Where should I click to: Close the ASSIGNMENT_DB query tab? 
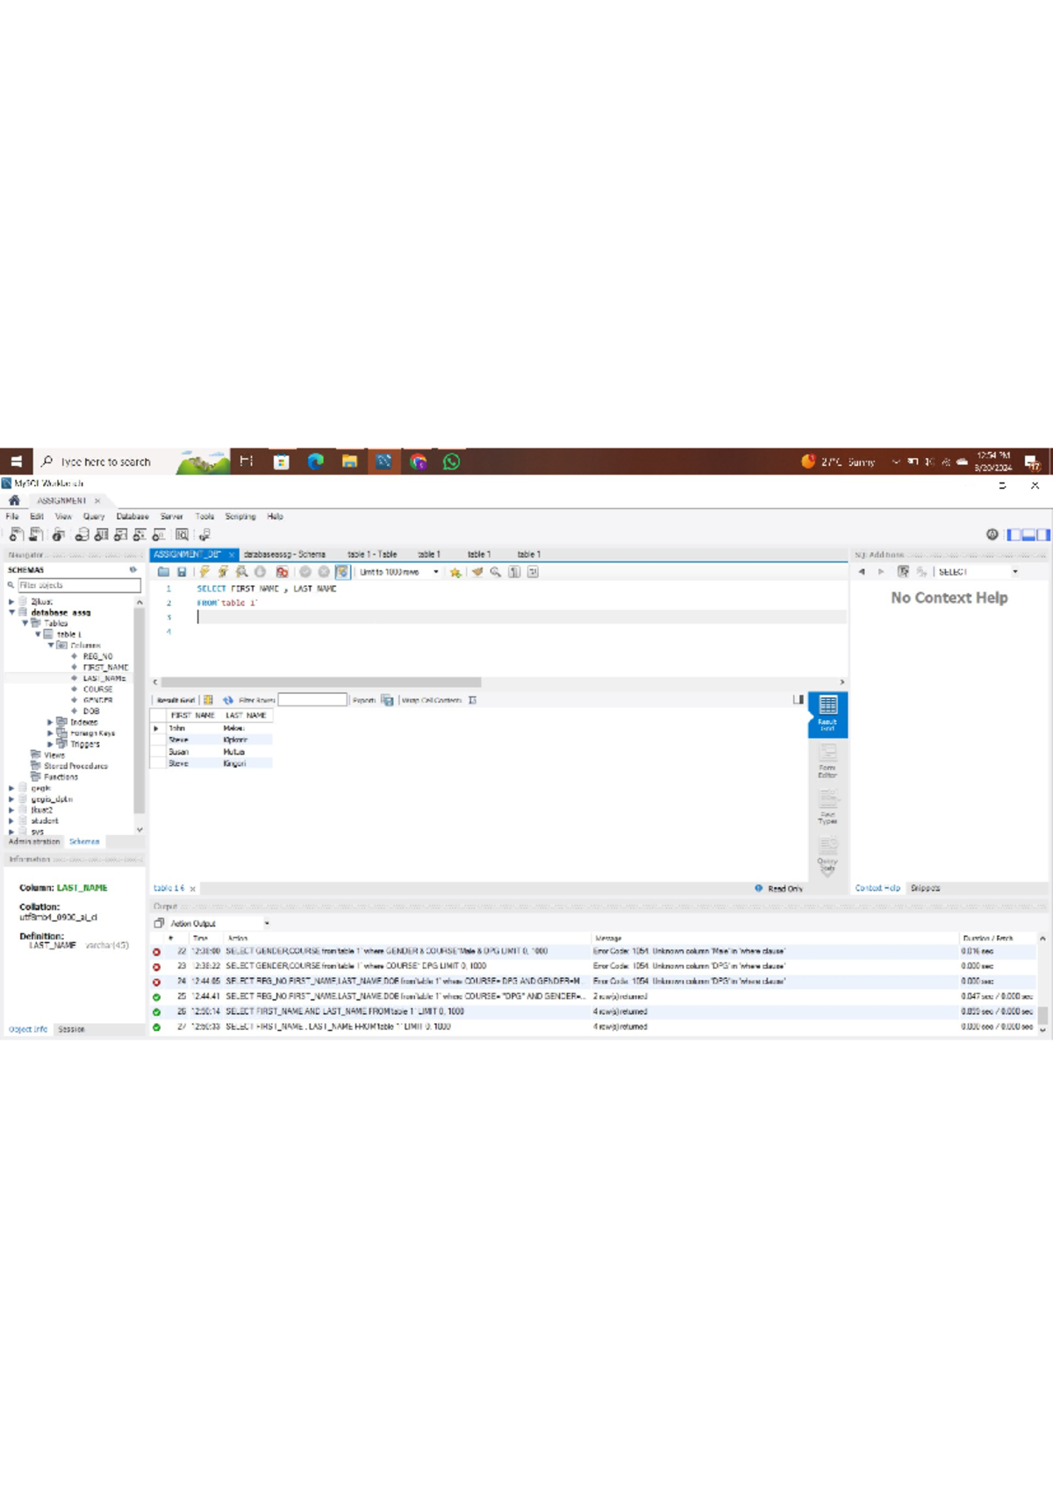[x=232, y=554]
